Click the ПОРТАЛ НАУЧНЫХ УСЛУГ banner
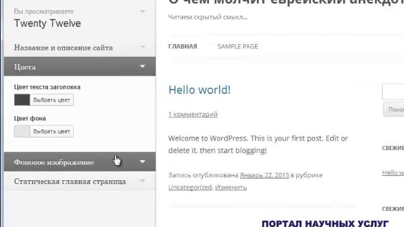The width and height of the screenshot is (404, 227). point(325,223)
